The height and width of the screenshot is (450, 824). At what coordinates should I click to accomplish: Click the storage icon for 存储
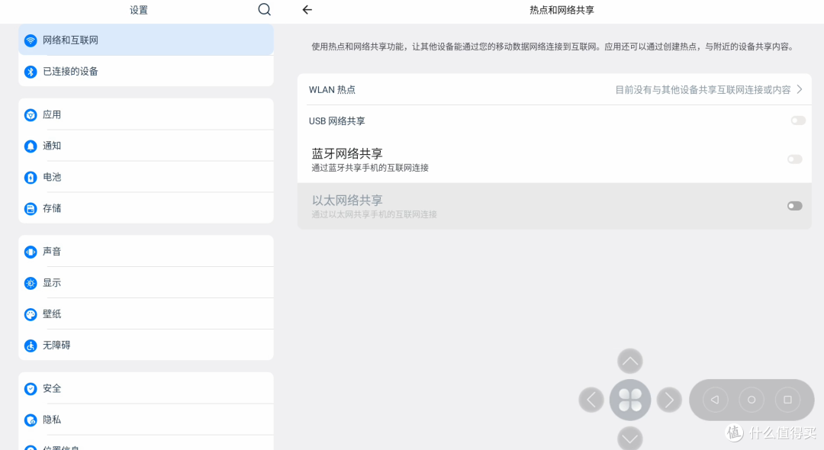31,208
